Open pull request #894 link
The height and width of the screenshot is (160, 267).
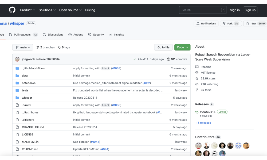105,149
